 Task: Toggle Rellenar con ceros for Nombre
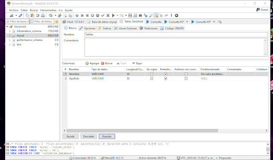[186, 74]
